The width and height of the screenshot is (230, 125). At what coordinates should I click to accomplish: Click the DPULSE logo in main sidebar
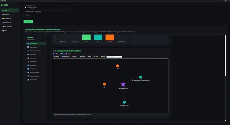tap(5, 5)
